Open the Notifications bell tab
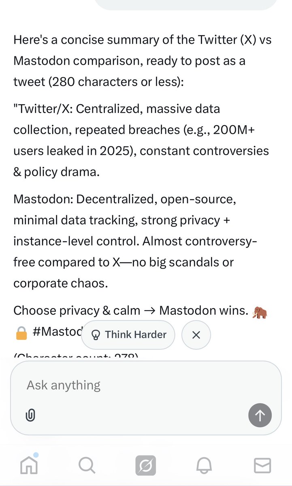This screenshot has width=292, height=486. pos(204,465)
